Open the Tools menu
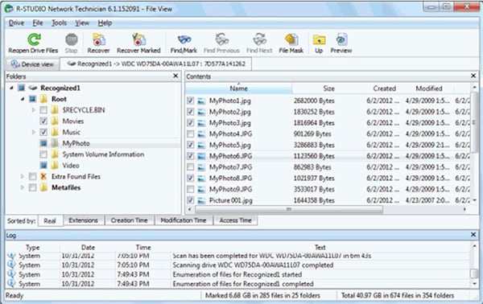Screen dimensions: 483x304 59,23
